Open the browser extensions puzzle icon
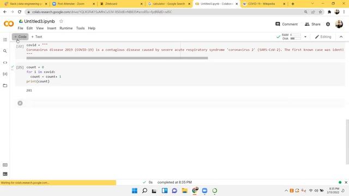The height and width of the screenshot is (196, 349). 329,12
